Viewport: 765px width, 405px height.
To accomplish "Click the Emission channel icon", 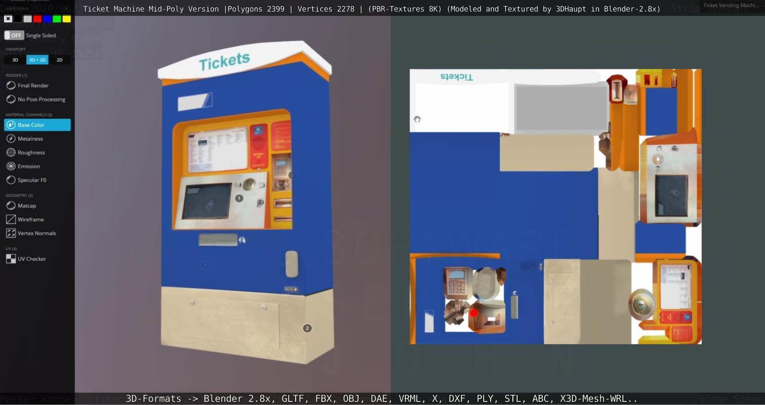I will point(11,166).
